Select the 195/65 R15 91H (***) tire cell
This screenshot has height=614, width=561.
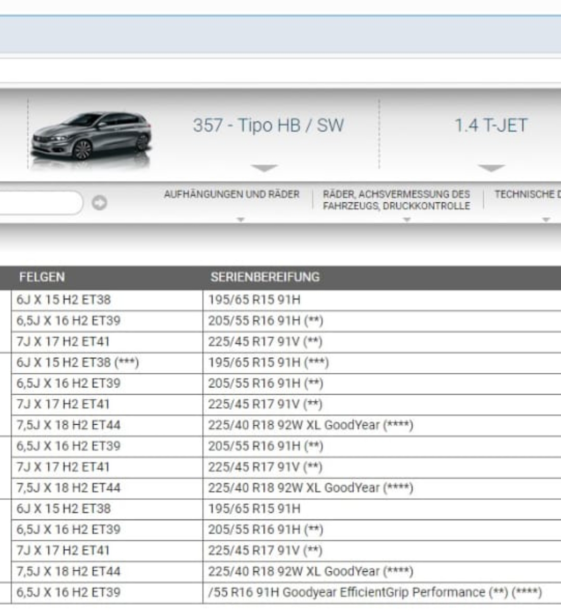click(268, 362)
